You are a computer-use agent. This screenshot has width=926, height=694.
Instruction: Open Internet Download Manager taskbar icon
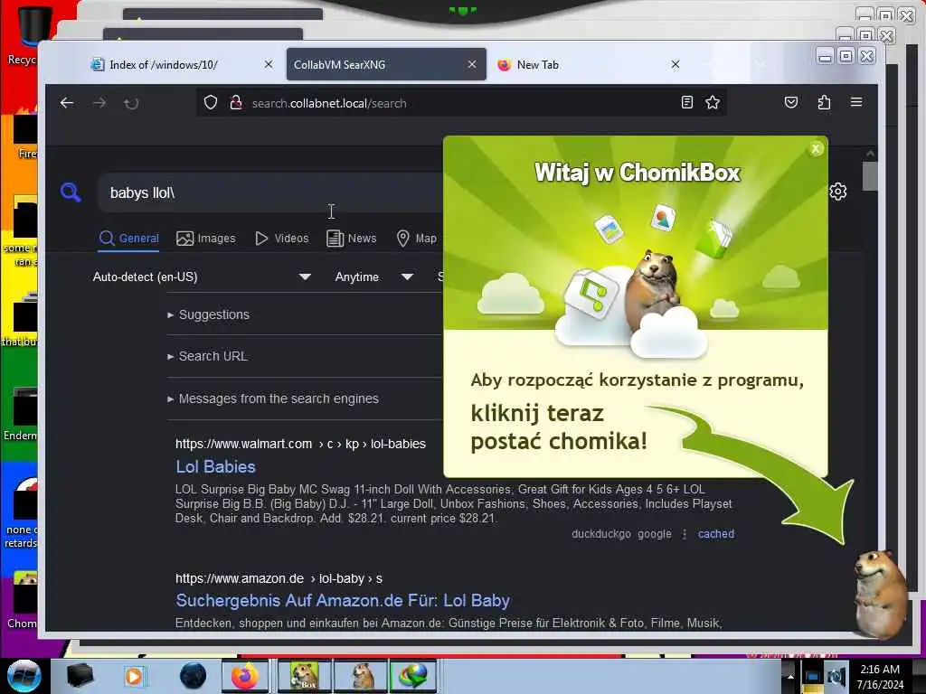click(x=413, y=676)
